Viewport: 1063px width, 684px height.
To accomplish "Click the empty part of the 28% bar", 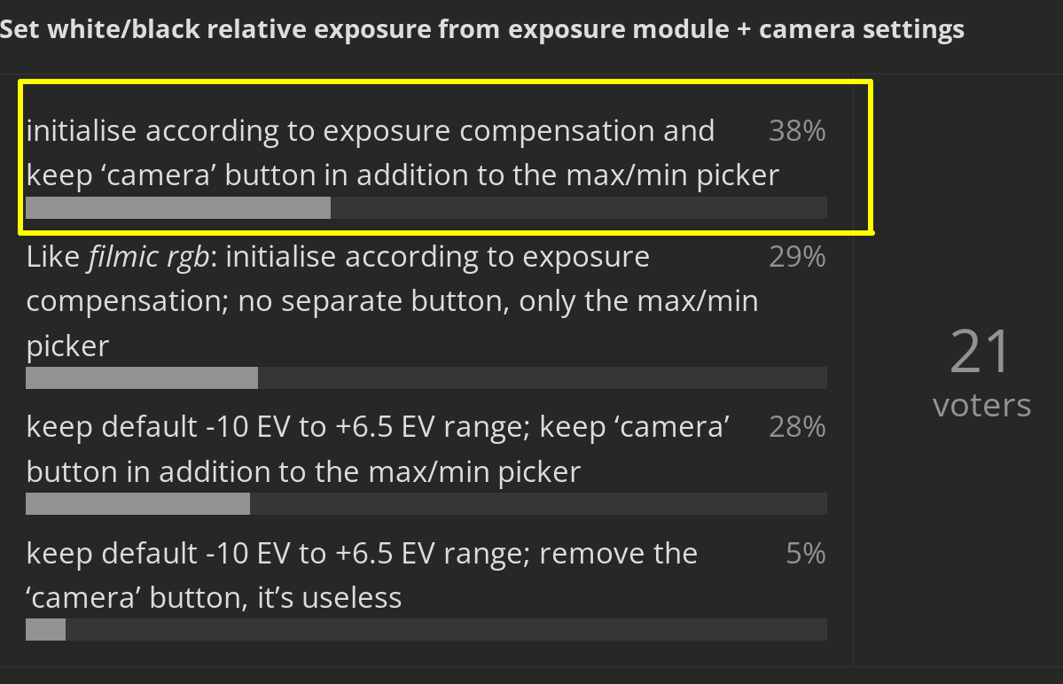I will (x=538, y=504).
